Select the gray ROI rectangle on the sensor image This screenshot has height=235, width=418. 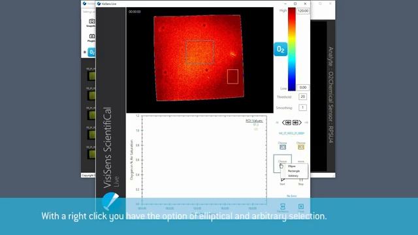(x=200, y=52)
